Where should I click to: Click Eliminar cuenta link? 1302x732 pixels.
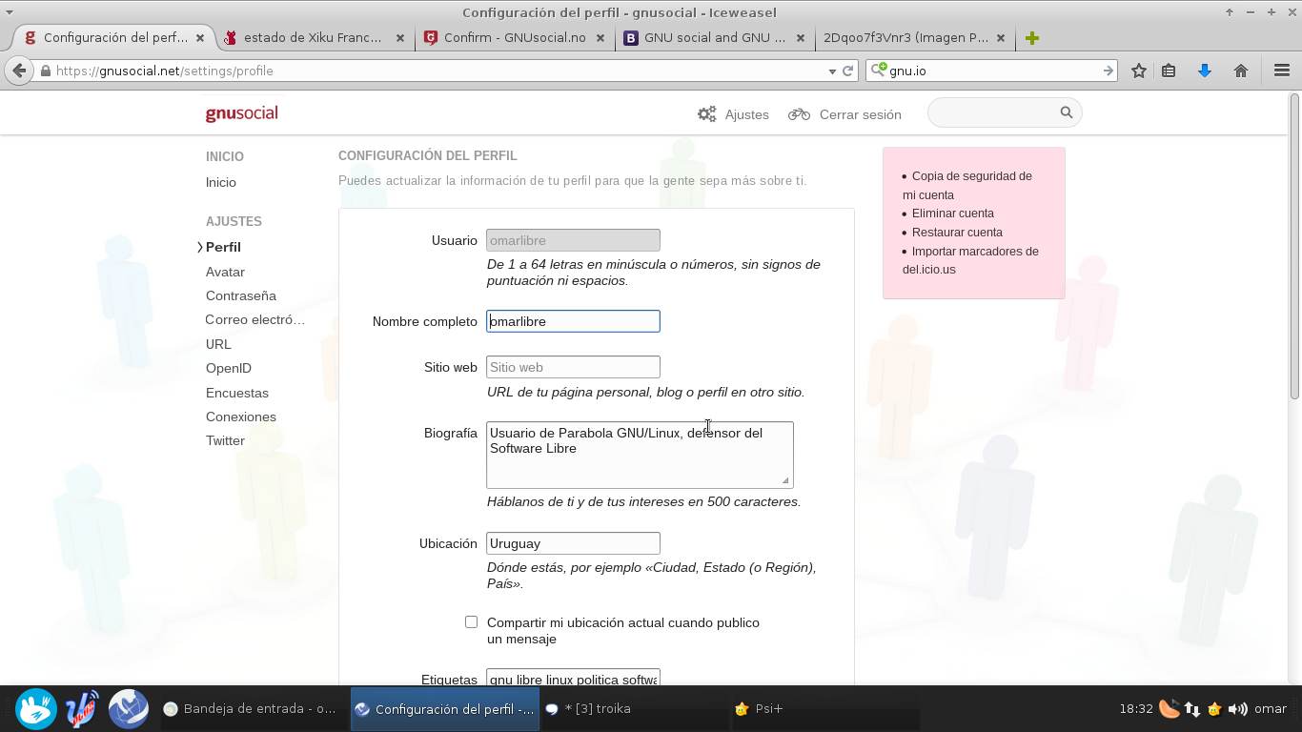pos(953,213)
